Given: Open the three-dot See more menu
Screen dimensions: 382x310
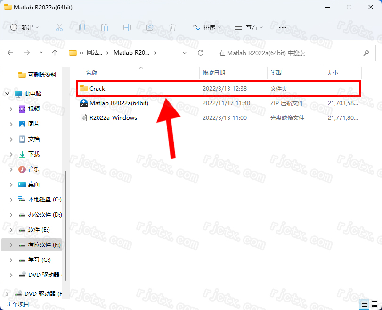Looking at the screenshot, I should tap(283, 28).
